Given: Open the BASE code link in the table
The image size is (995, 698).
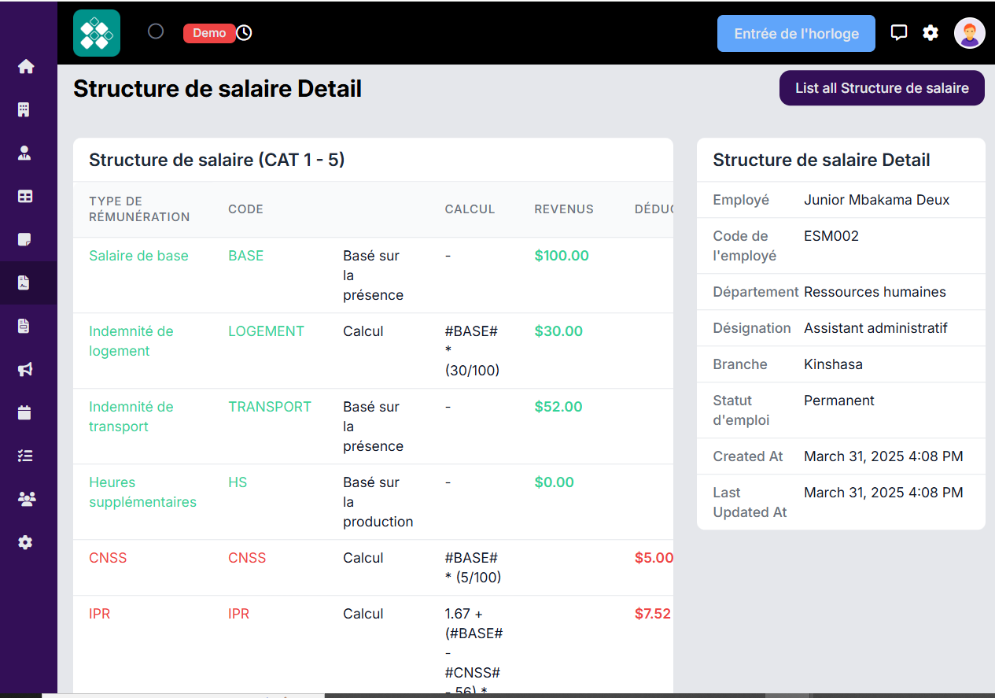Looking at the screenshot, I should tap(246, 255).
